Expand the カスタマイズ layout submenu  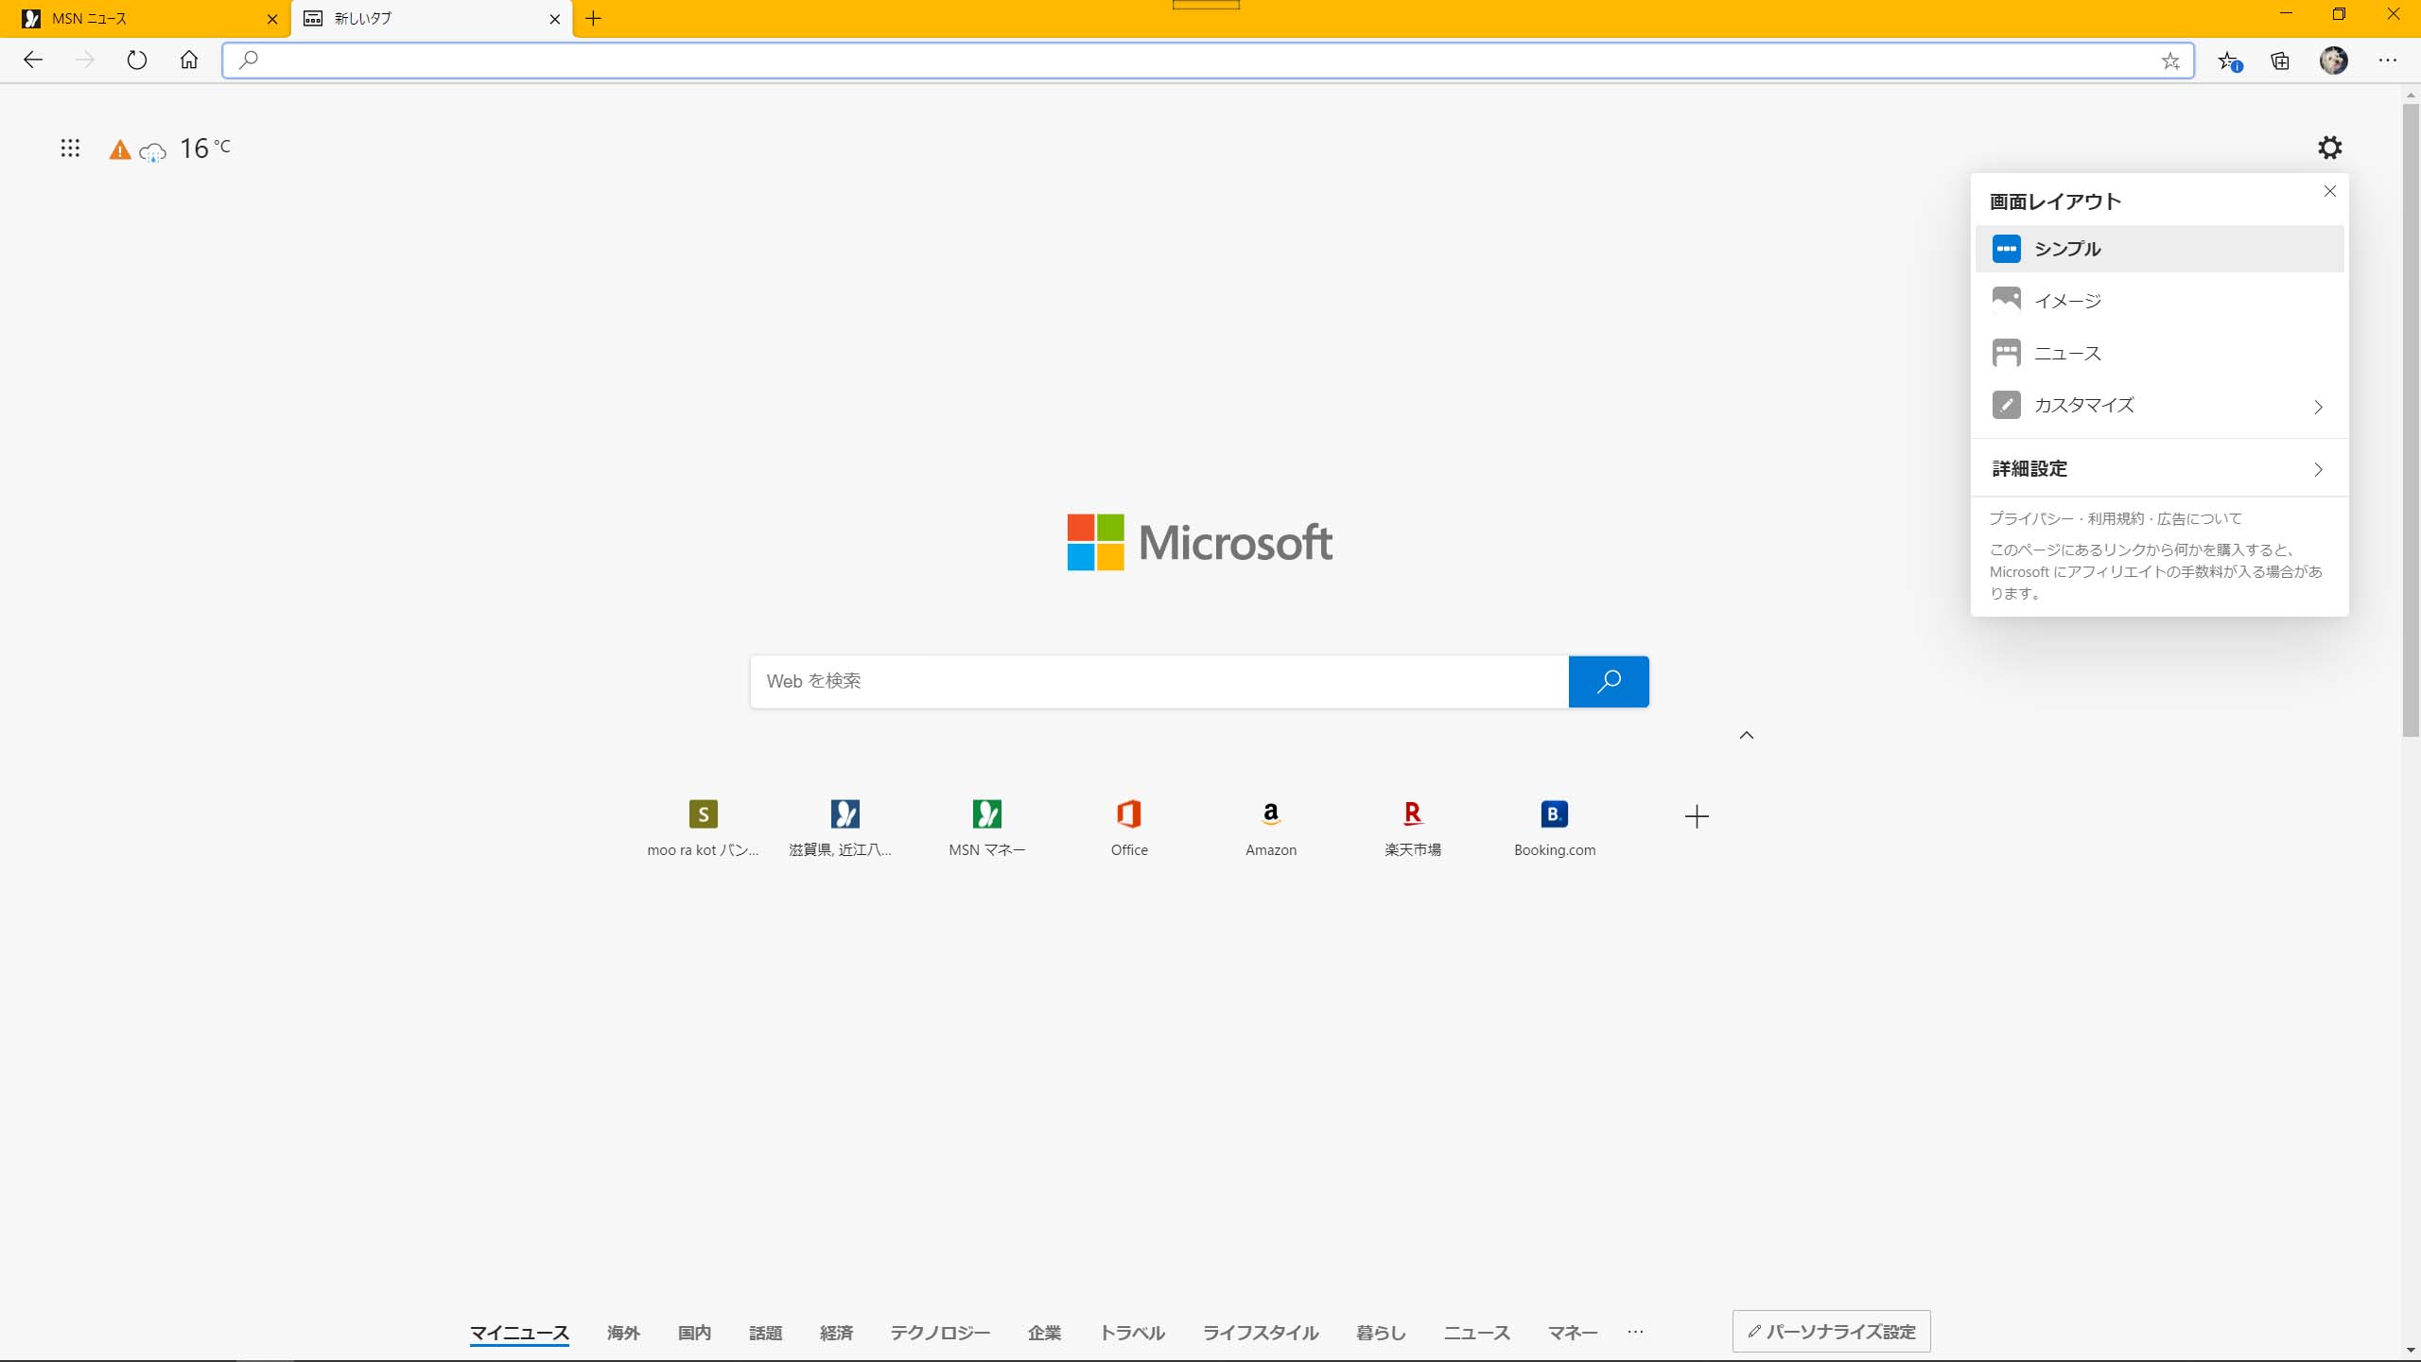pyautogui.click(x=2160, y=405)
